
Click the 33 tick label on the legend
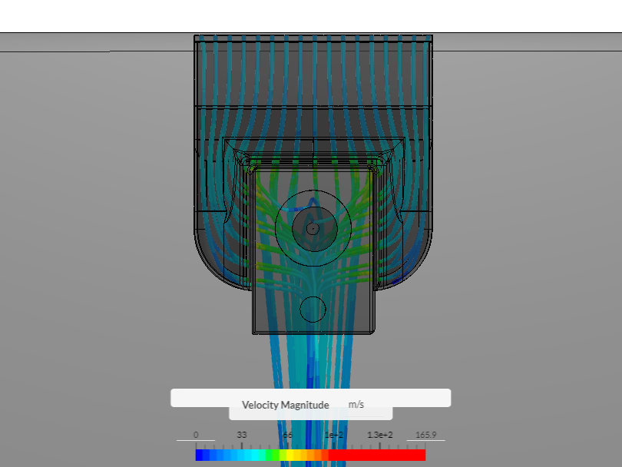click(242, 435)
